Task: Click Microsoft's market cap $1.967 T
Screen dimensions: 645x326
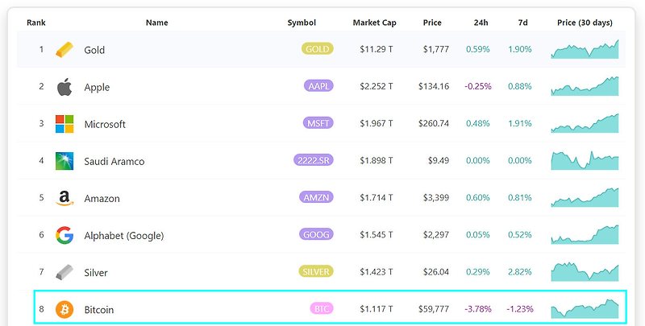Action: pos(376,123)
